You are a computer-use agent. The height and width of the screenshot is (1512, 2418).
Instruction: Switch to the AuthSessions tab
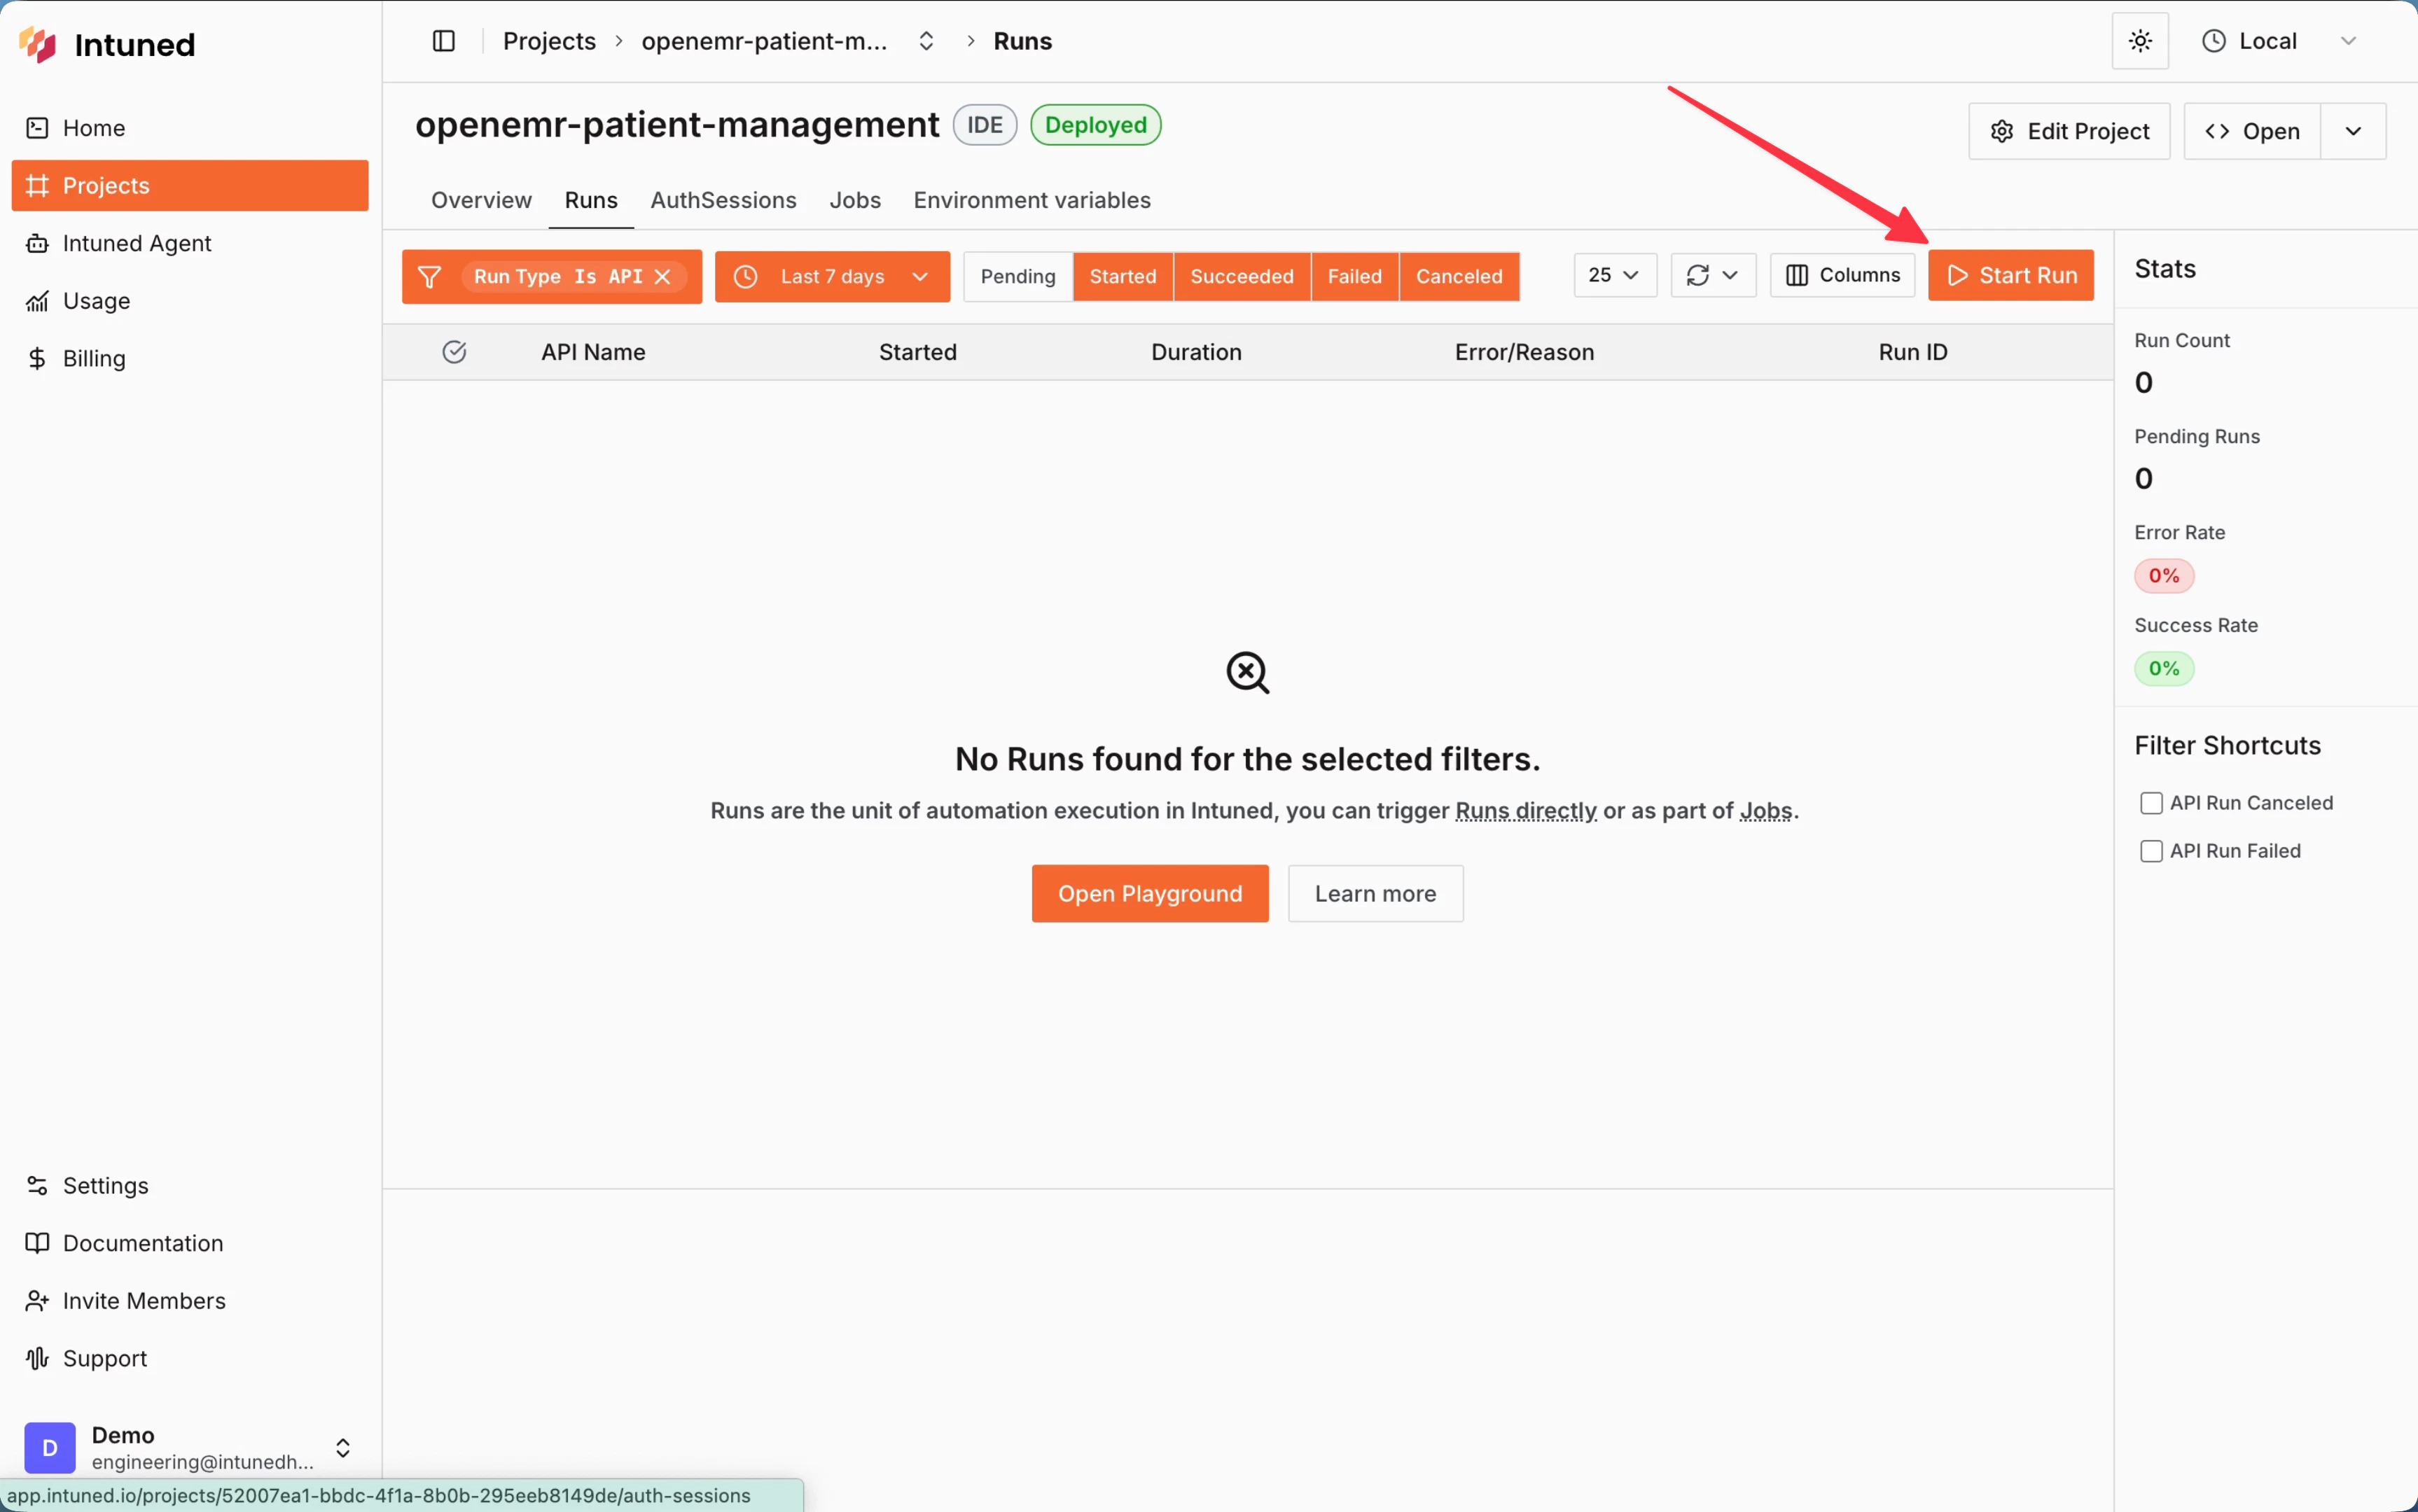point(723,200)
